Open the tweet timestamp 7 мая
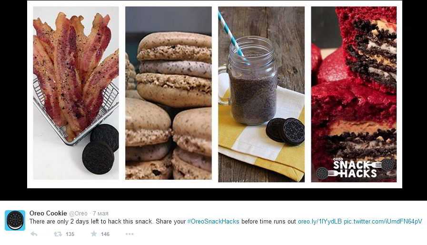This screenshot has height=245, width=427. tap(100, 214)
